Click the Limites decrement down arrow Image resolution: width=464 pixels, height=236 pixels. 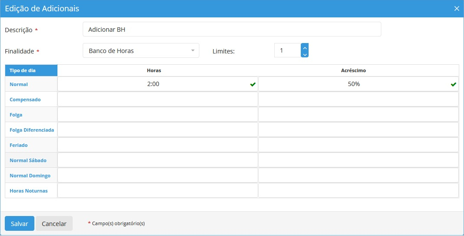305,54
